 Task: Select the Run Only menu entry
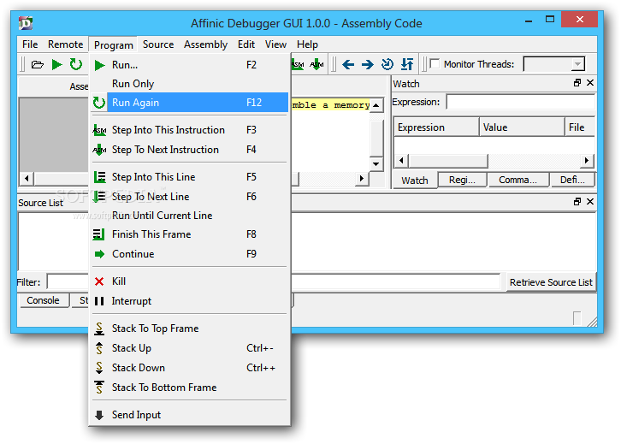190,84
